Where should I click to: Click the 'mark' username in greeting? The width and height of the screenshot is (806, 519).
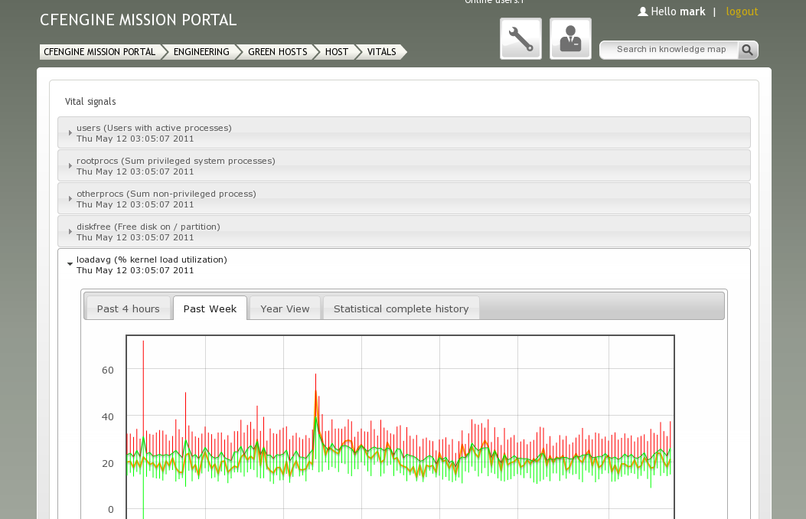pos(693,11)
